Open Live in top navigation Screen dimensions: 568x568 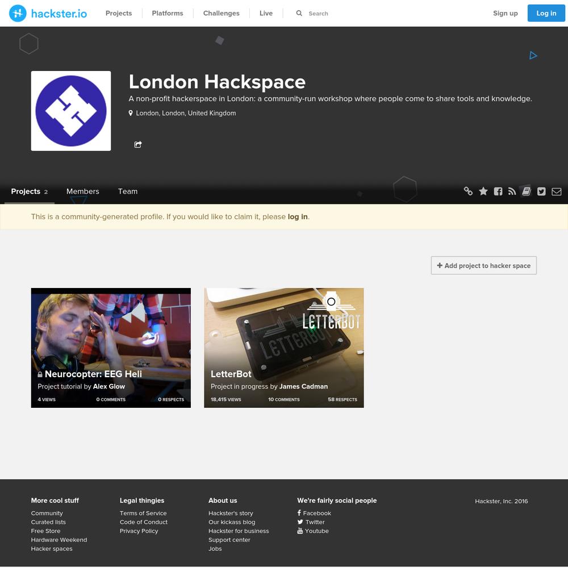(x=266, y=13)
